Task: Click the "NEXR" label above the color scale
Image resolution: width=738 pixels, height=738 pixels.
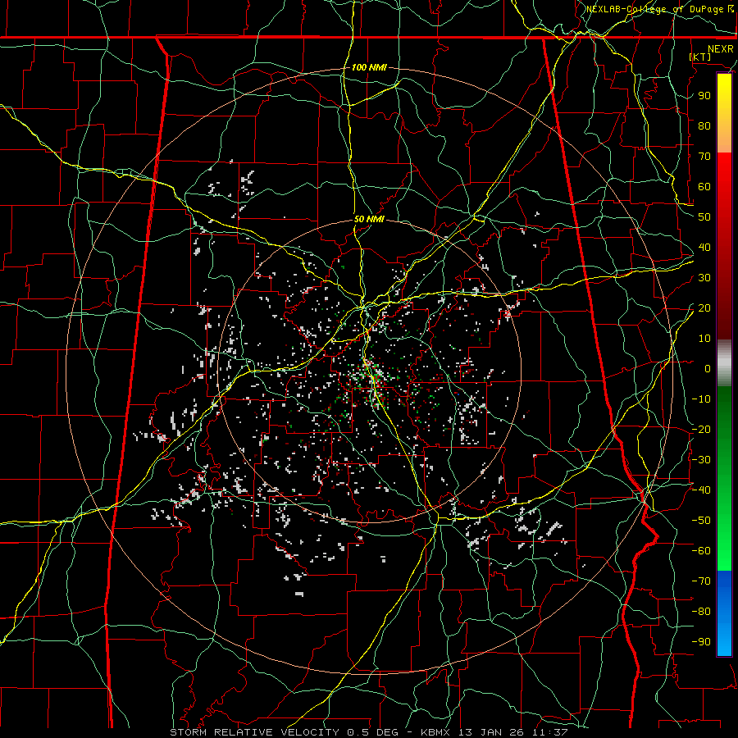Action: tap(721, 49)
